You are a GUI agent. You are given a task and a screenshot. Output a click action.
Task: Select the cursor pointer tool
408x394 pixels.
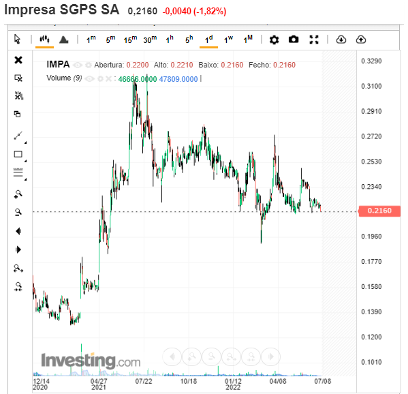pyautogui.click(x=18, y=40)
